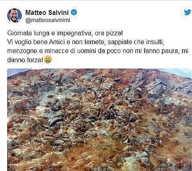Viewport: 192px width, 171px height.
Task: Click the blue verified checkmark badge
Action: click(x=74, y=12)
